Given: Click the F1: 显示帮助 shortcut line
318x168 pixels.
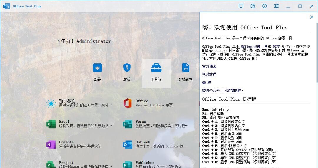Looking at the screenshot, I should 213,114.
